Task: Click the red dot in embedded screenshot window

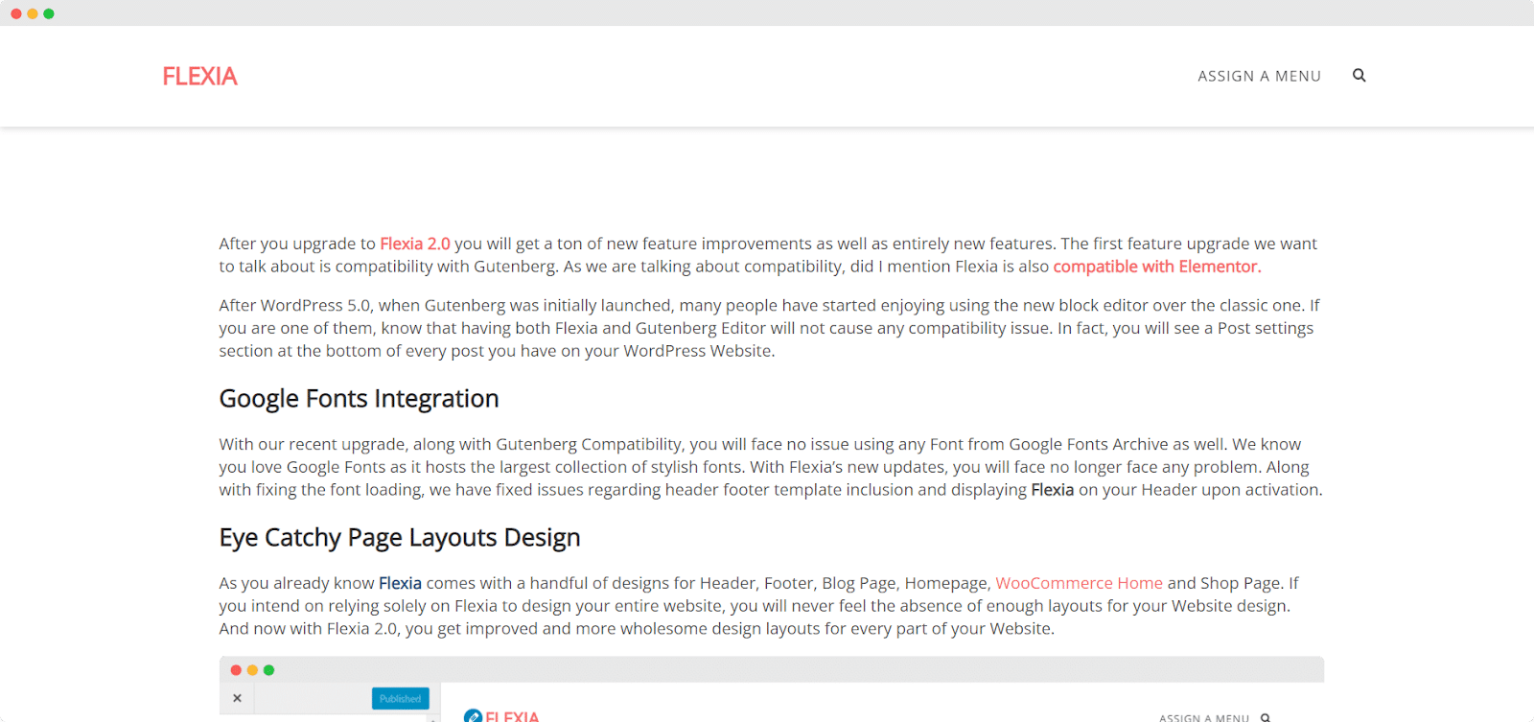Action: pyautogui.click(x=236, y=670)
